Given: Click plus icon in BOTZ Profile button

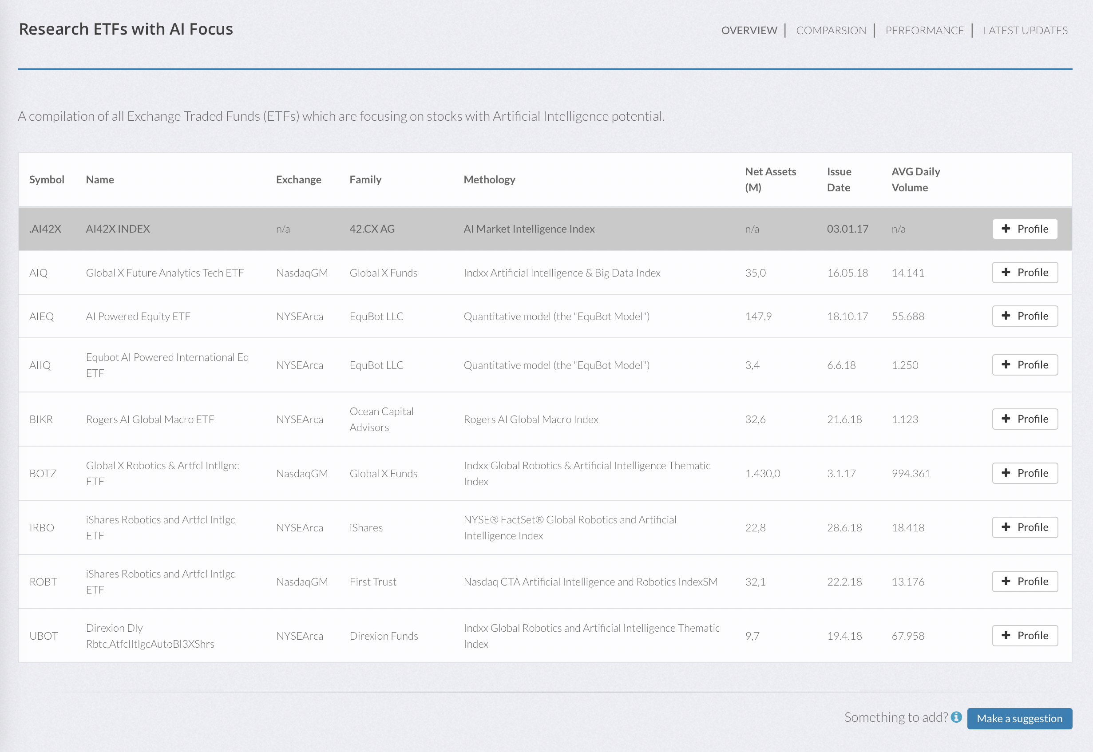Looking at the screenshot, I should (x=1006, y=473).
